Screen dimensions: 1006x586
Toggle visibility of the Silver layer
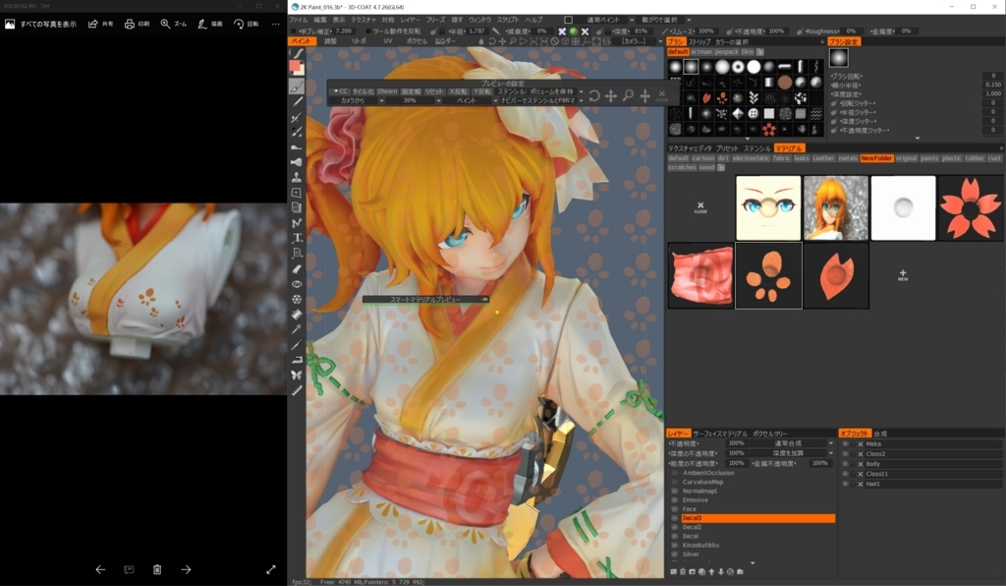(x=675, y=554)
